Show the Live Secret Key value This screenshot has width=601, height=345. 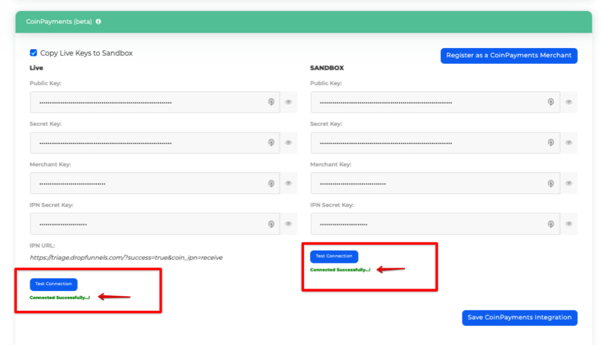coord(288,143)
